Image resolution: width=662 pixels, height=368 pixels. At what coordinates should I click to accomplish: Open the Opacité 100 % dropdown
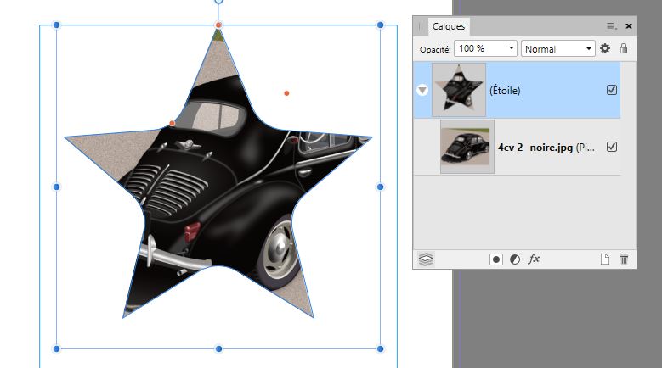pyautogui.click(x=485, y=48)
